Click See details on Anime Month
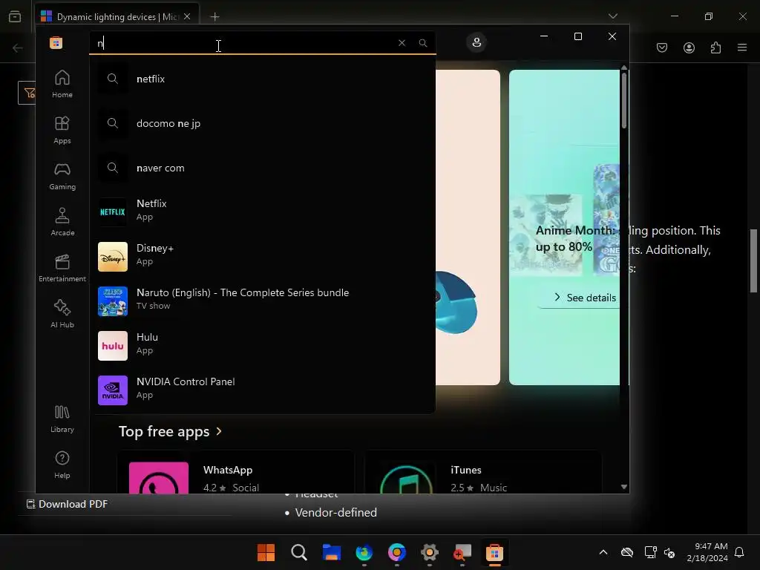The image size is (760, 570). [585, 298]
